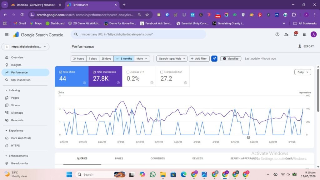Open the property selector dropdown
The image size is (320, 180).
[x=26, y=47]
